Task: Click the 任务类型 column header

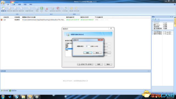Action: [17, 17]
